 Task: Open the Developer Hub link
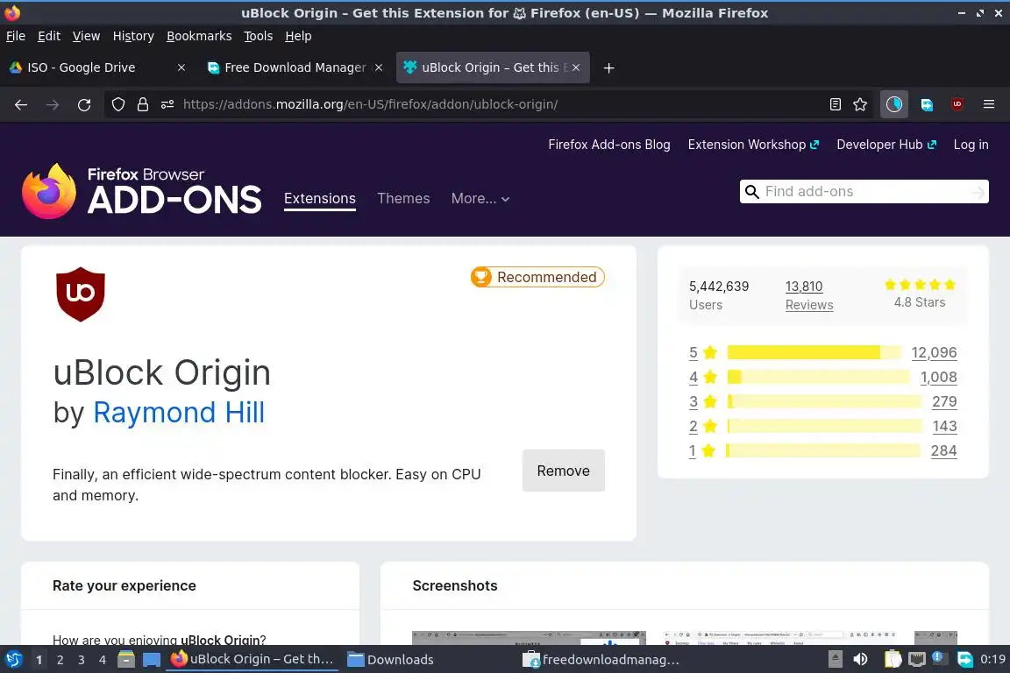[x=886, y=145]
